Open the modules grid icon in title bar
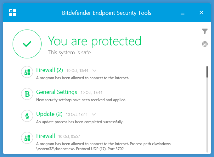This screenshot has width=214, height=157. click(13, 13)
